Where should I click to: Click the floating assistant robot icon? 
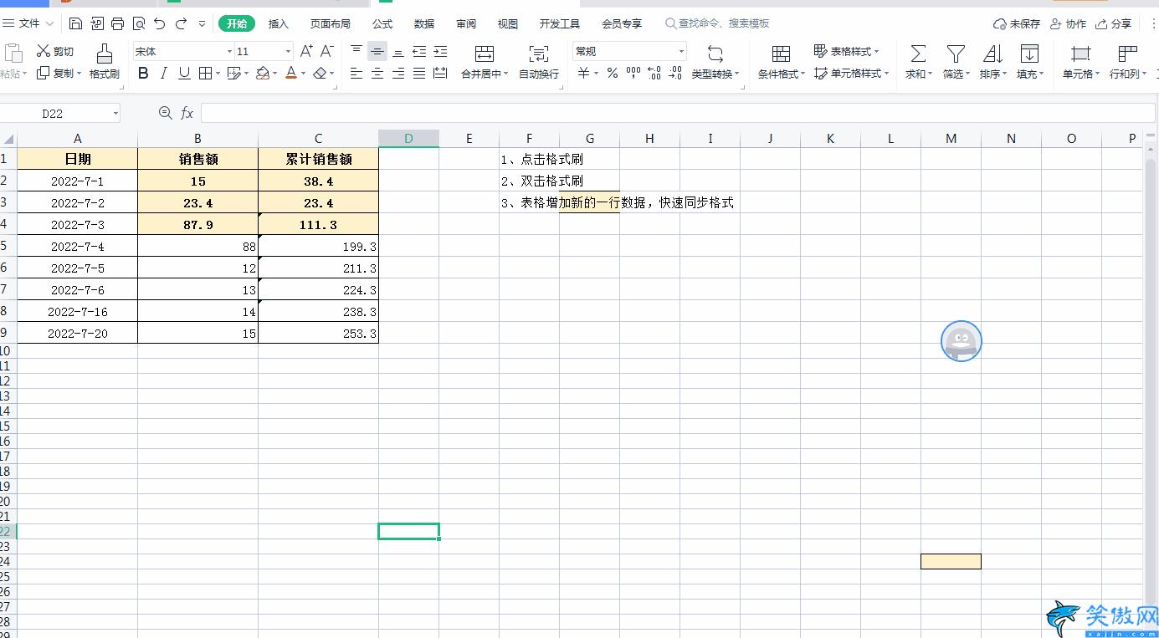962,341
